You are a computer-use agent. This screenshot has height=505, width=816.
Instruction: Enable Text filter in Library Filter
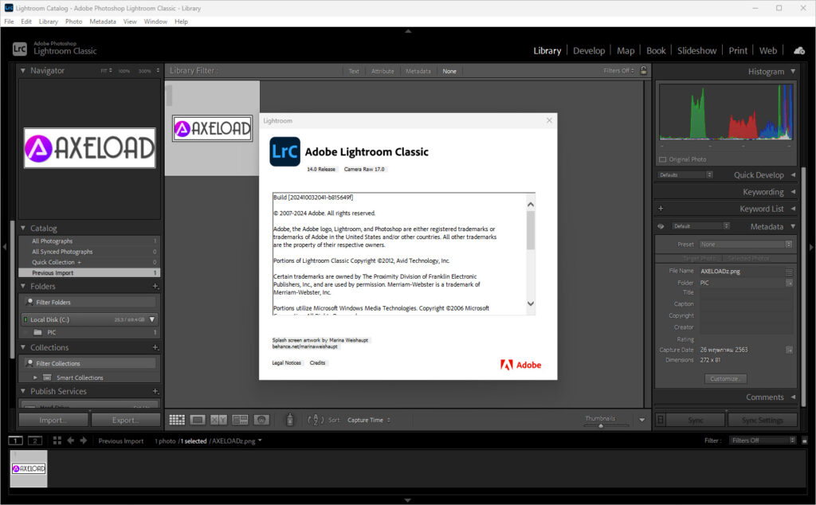click(354, 71)
